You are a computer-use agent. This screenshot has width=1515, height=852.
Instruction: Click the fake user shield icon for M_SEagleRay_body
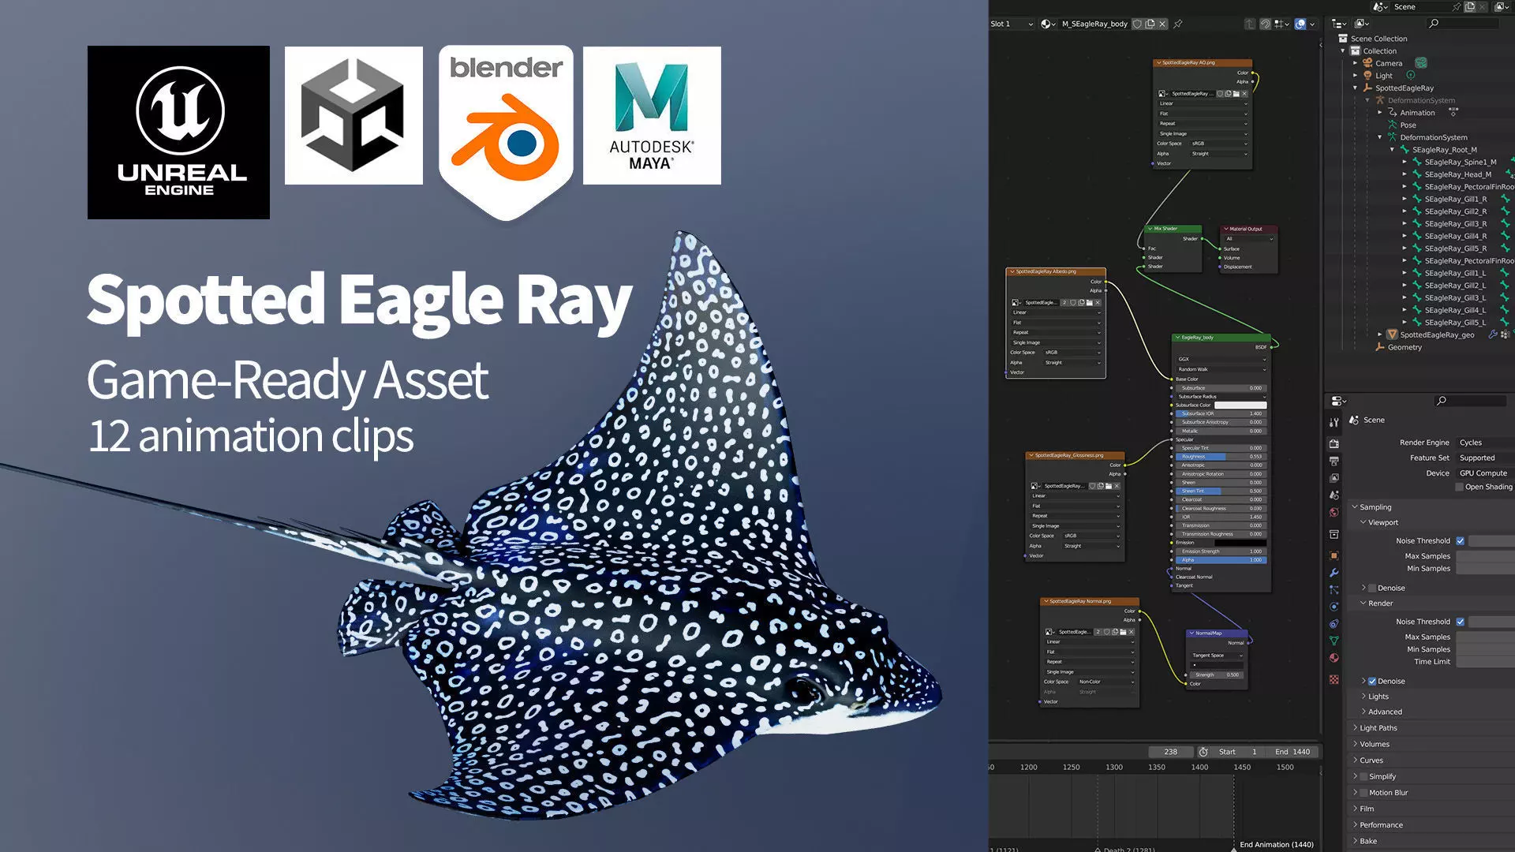(1137, 24)
